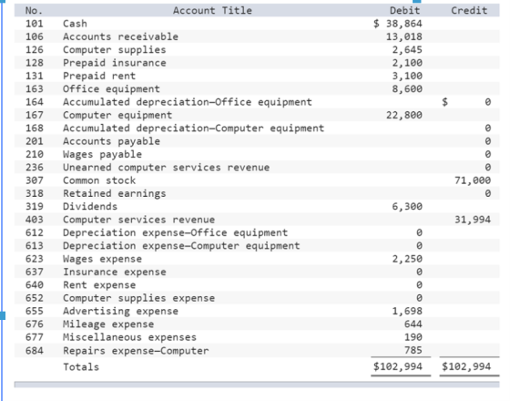Select 'Computer services revenue' account 403 title
Viewport: 510px width, 401px height.
pos(138,220)
